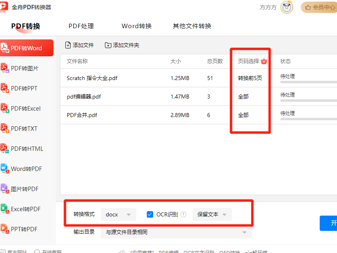Open the 官方网站 link

14,251
